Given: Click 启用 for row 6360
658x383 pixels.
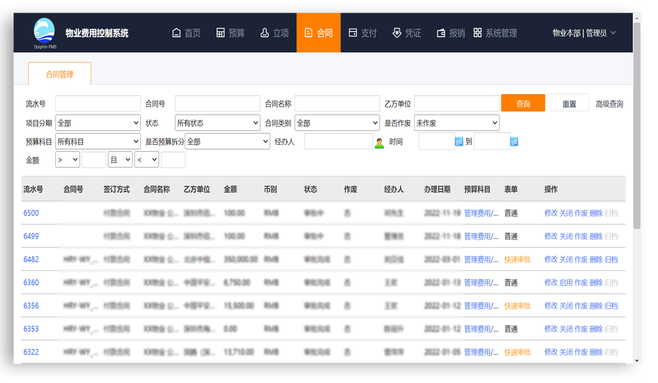Looking at the screenshot, I should pos(566,282).
